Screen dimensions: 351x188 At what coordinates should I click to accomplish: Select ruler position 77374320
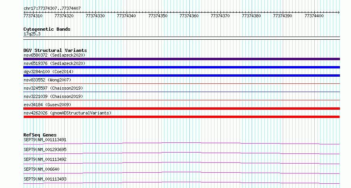click(64, 16)
